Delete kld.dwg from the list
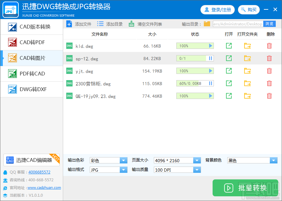Screen dimensions: 282x201 tap(269, 46)
